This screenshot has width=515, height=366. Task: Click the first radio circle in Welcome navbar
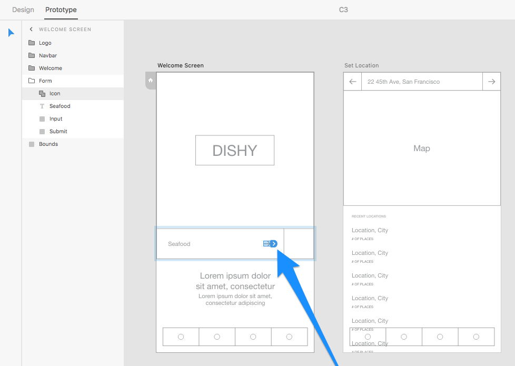[x=181, y=337]
